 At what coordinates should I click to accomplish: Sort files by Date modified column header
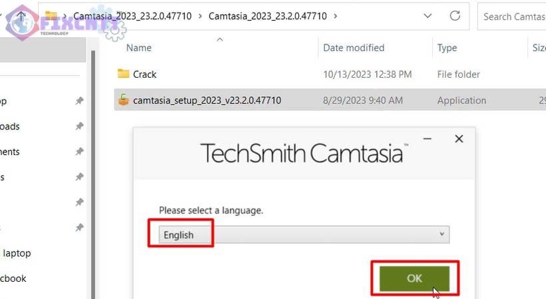click(x=354, y=48)
